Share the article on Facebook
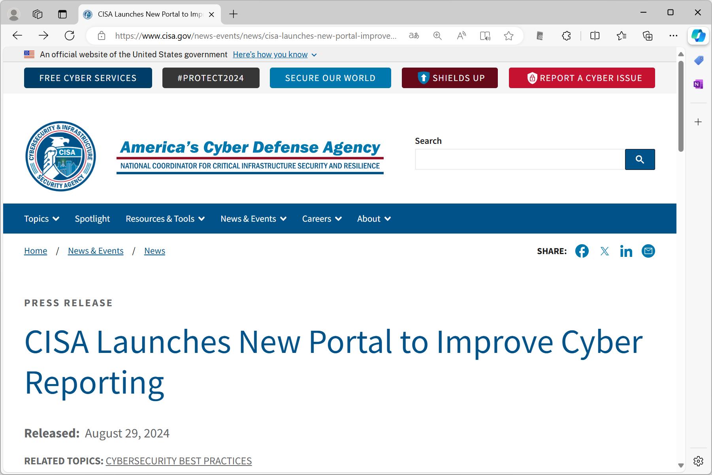 582,251
